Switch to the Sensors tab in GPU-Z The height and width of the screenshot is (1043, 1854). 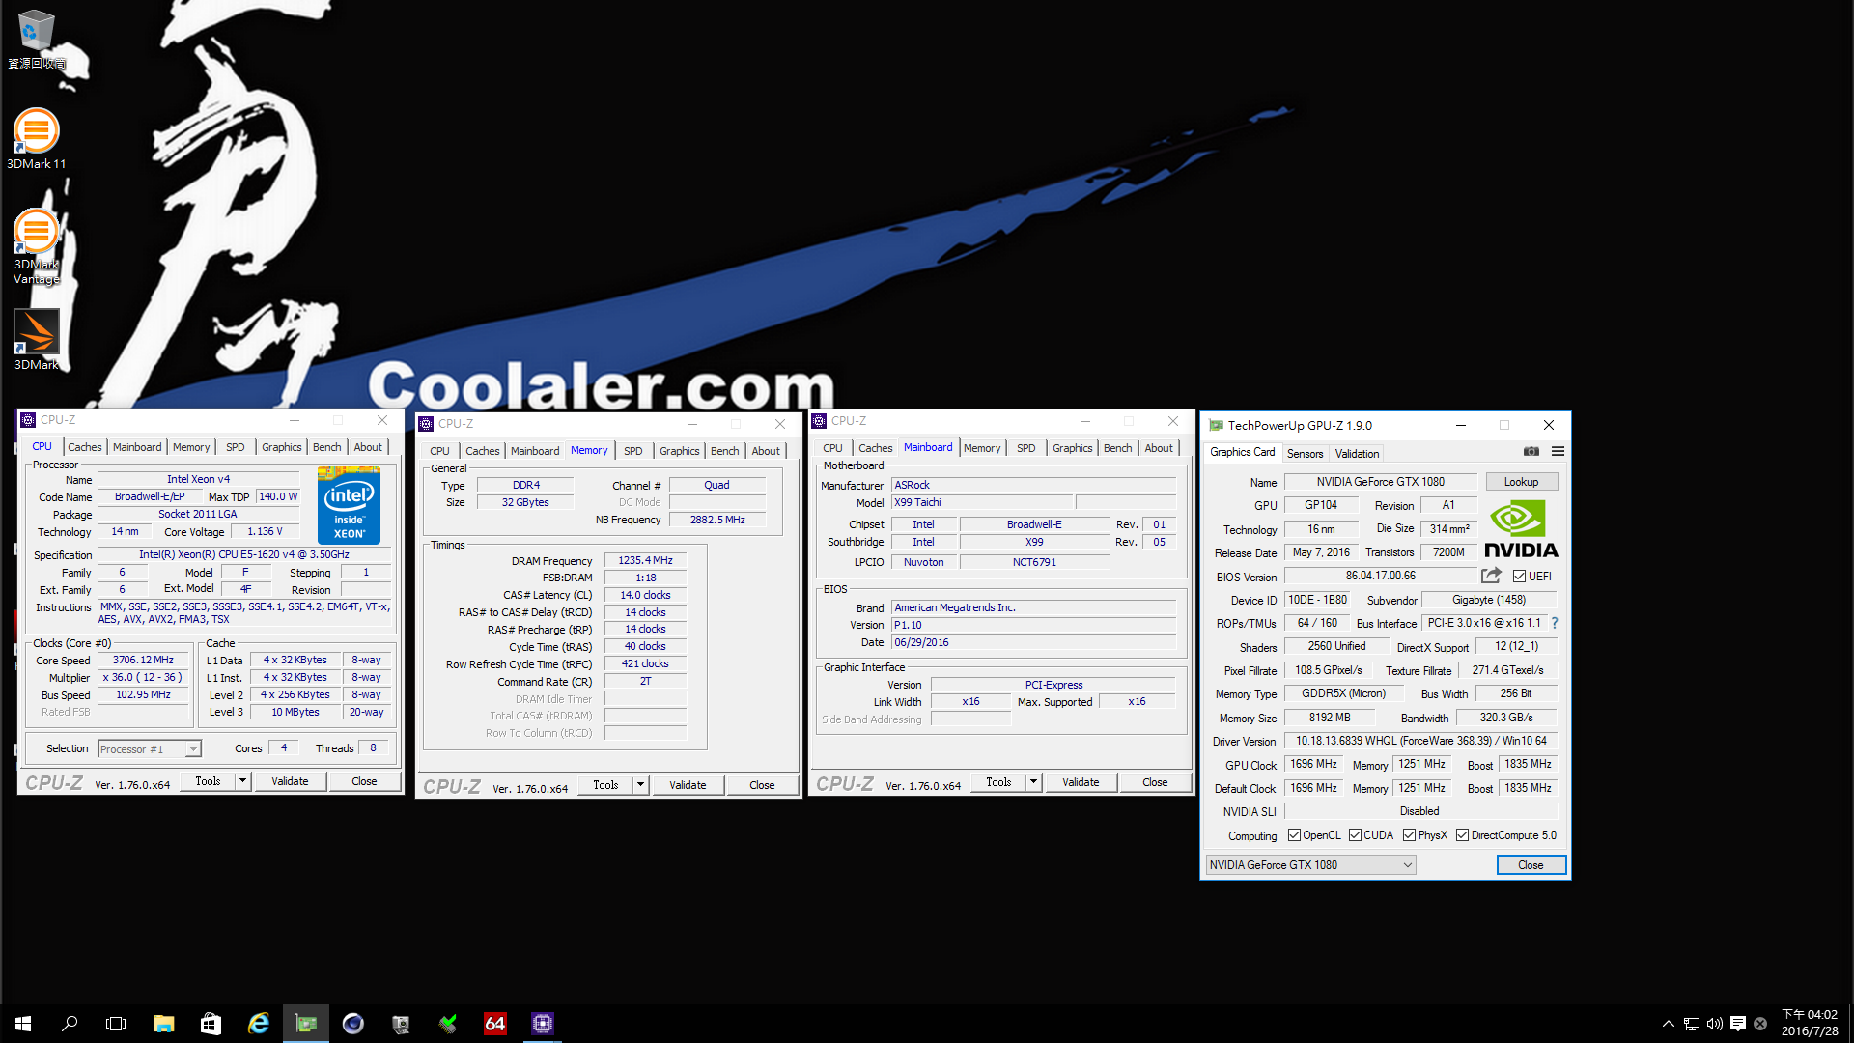pyautogui.click(x=1305, y=454)
